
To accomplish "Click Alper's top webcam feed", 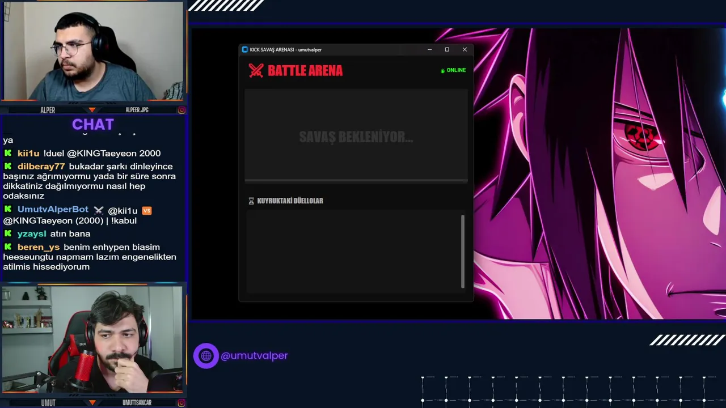I will (x=93, y=52).
